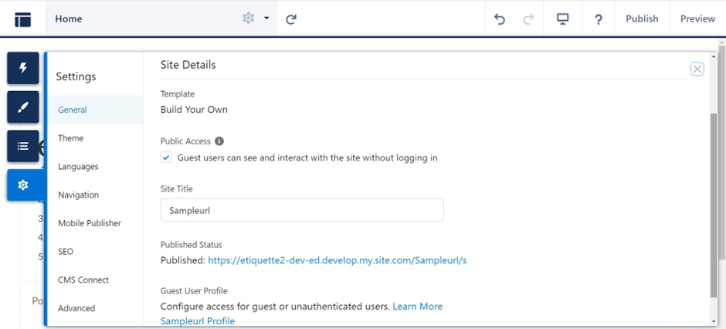Preview the site
726x329 pixels.
click(x=697, y=19)
